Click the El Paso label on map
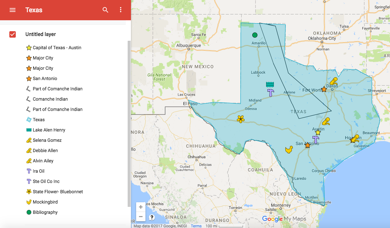 pos(190,104)
